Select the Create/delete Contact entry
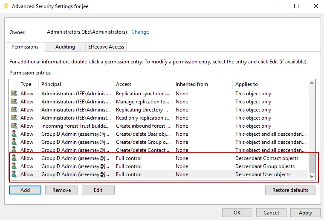Screen dimensions: 324x220 (x=159, y=150)
